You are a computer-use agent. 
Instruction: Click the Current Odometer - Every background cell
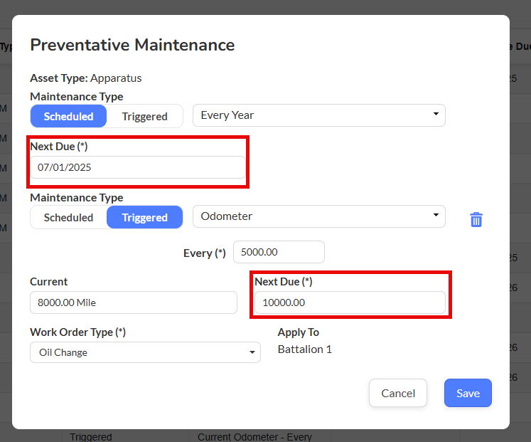254,436
